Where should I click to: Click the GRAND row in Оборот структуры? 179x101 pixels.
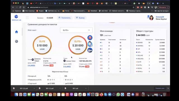[150, 42]
